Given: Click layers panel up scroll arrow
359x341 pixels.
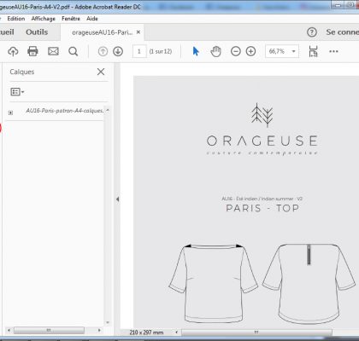Looking at the screenshot, I should [108, 110].
